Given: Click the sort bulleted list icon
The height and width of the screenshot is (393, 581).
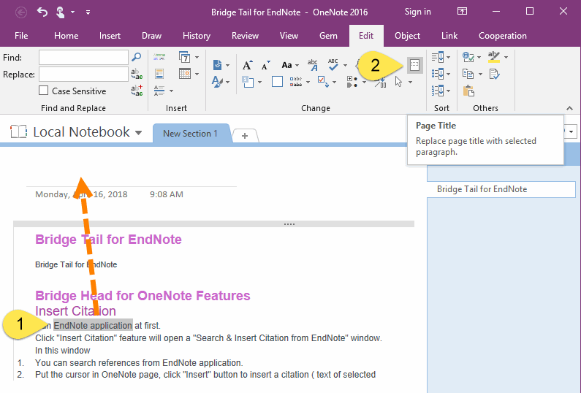Looking at the screenshot, I should click(x=438, y=74).
